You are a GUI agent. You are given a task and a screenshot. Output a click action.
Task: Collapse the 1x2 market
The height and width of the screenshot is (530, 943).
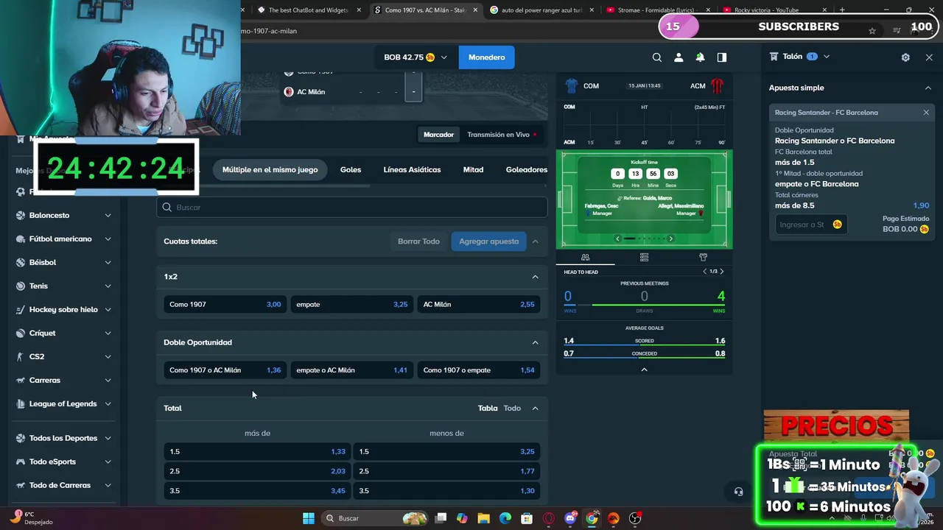coord(535,277)
